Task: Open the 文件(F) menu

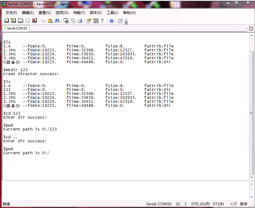Action: coord(11,13)
